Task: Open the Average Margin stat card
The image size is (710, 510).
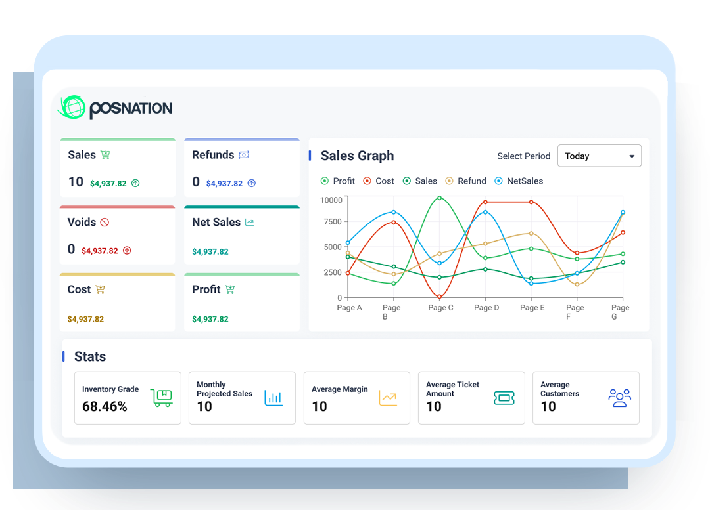Action: pyautogui.click(x=357, y=398)
